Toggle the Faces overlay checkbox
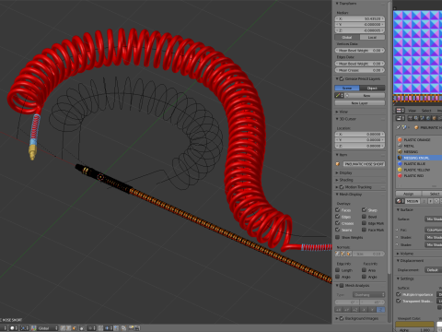The width and height of the screenshot is (442, 332). coord(338,209)
